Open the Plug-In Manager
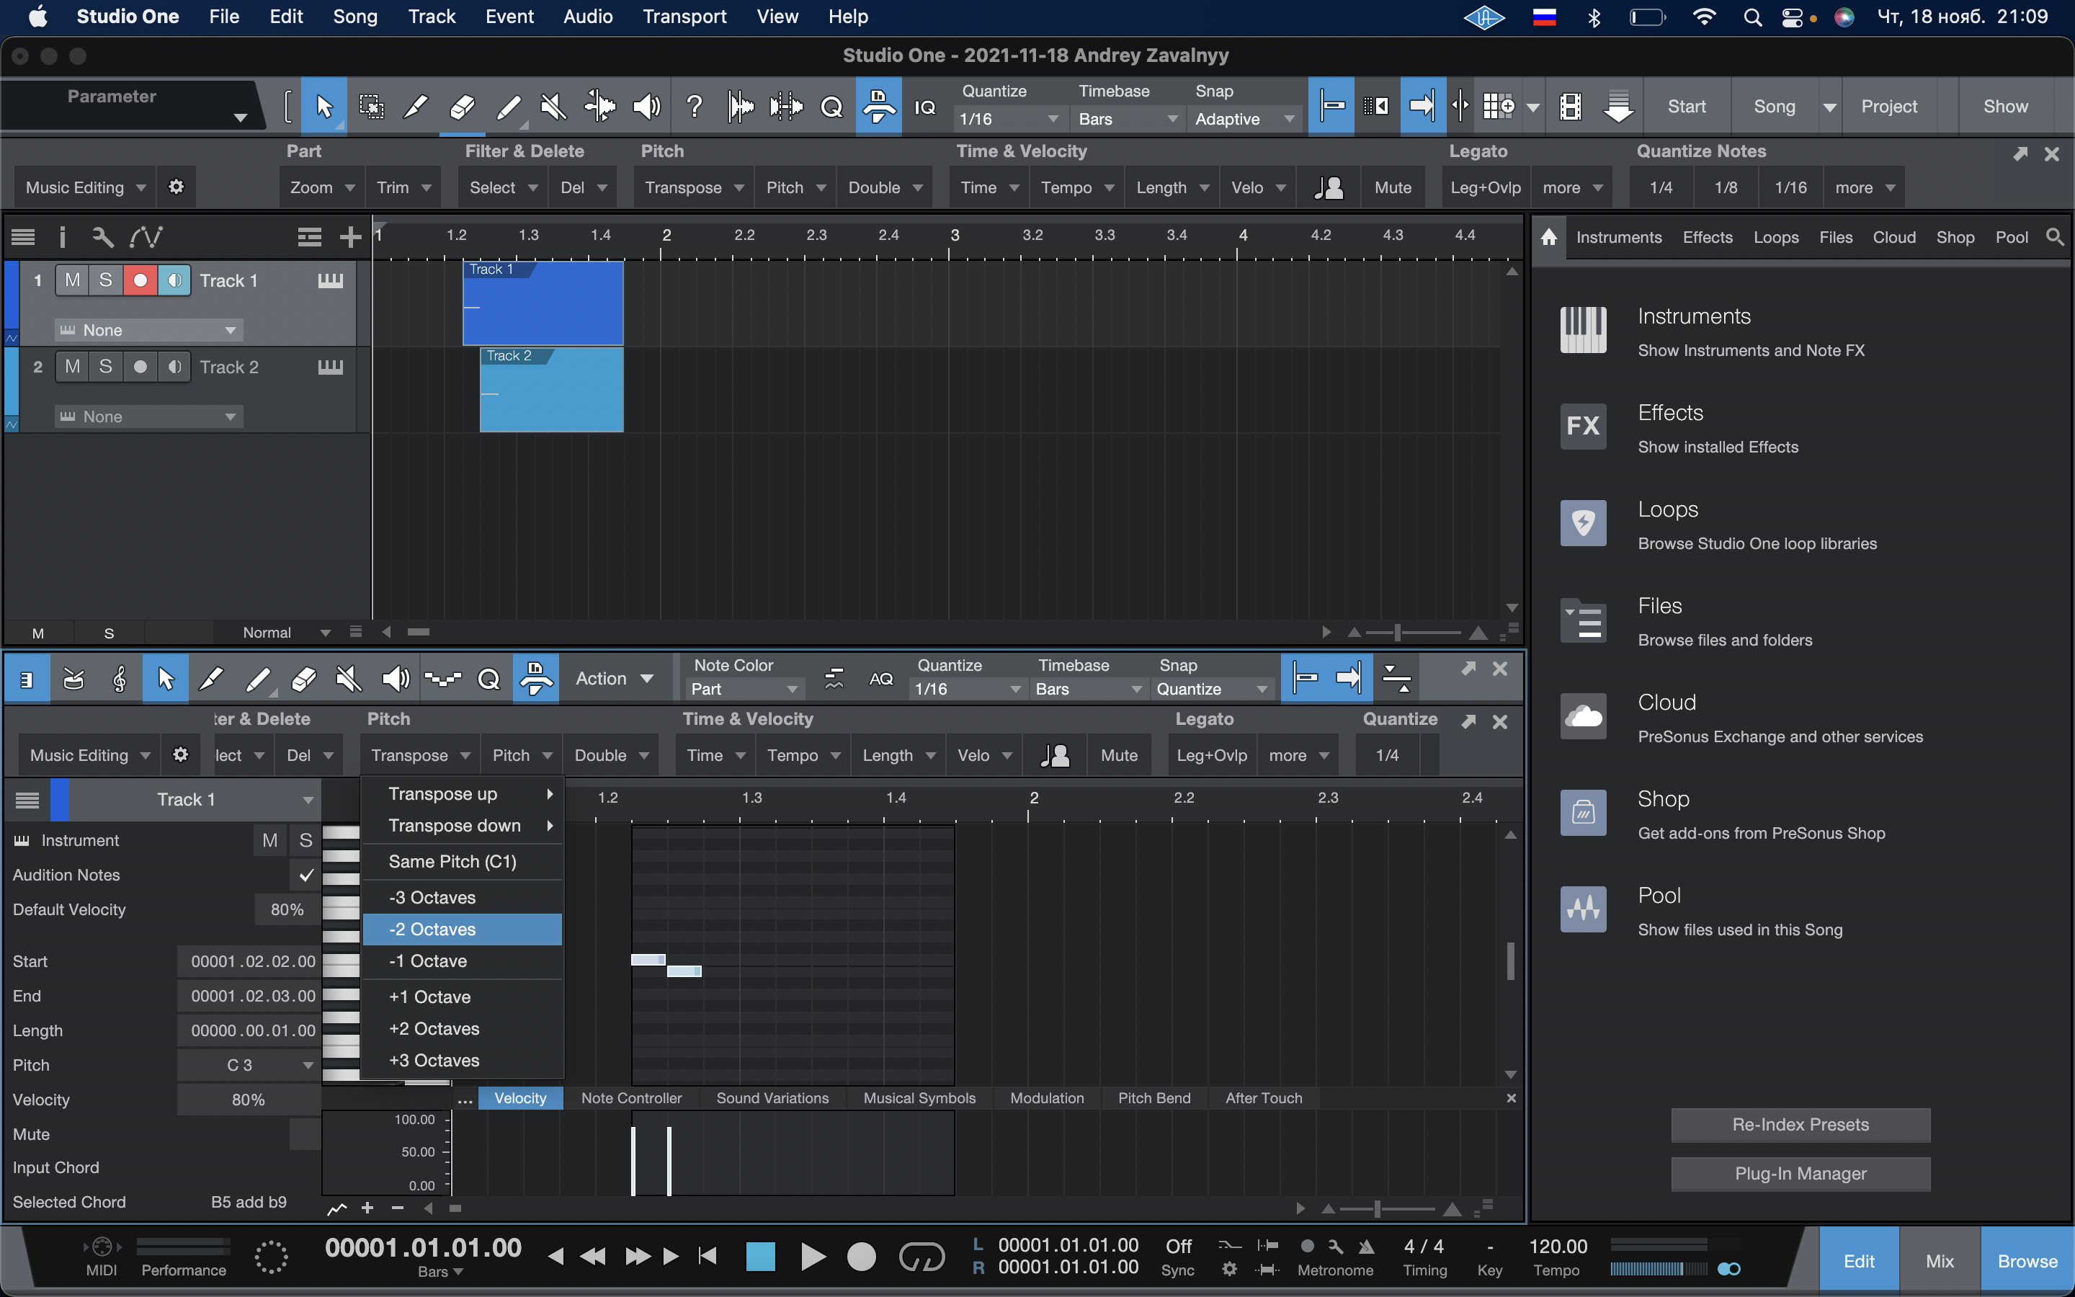This screenshot has height=1297, width=2075. 1800,1174
